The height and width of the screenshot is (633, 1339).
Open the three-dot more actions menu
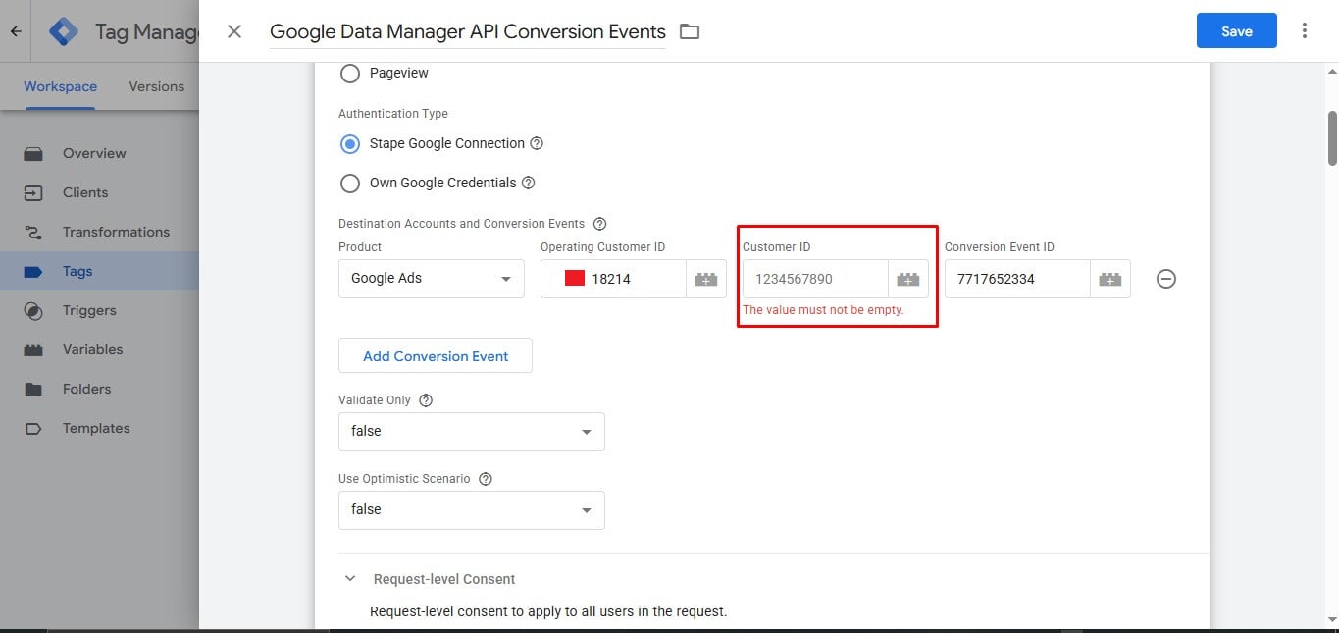coord(1305,30)
